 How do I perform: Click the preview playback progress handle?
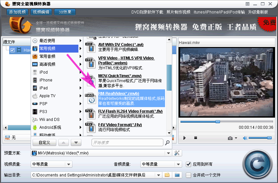[218, 122]
